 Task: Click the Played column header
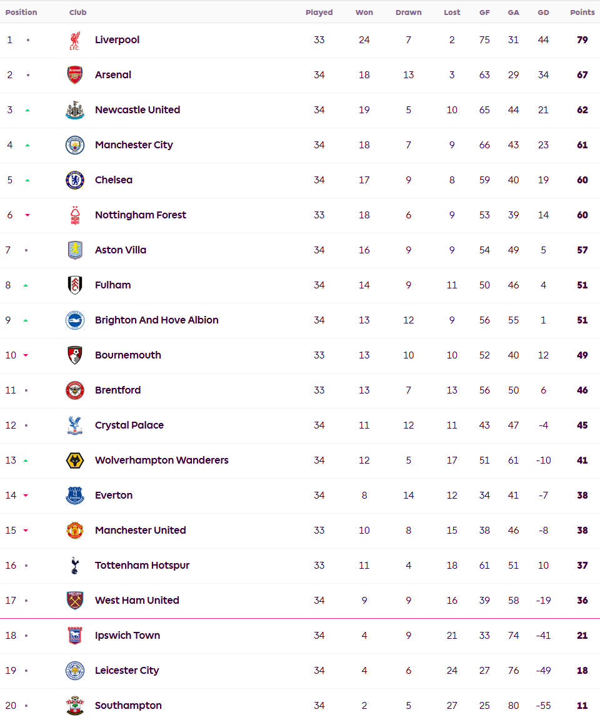(319, 13)
